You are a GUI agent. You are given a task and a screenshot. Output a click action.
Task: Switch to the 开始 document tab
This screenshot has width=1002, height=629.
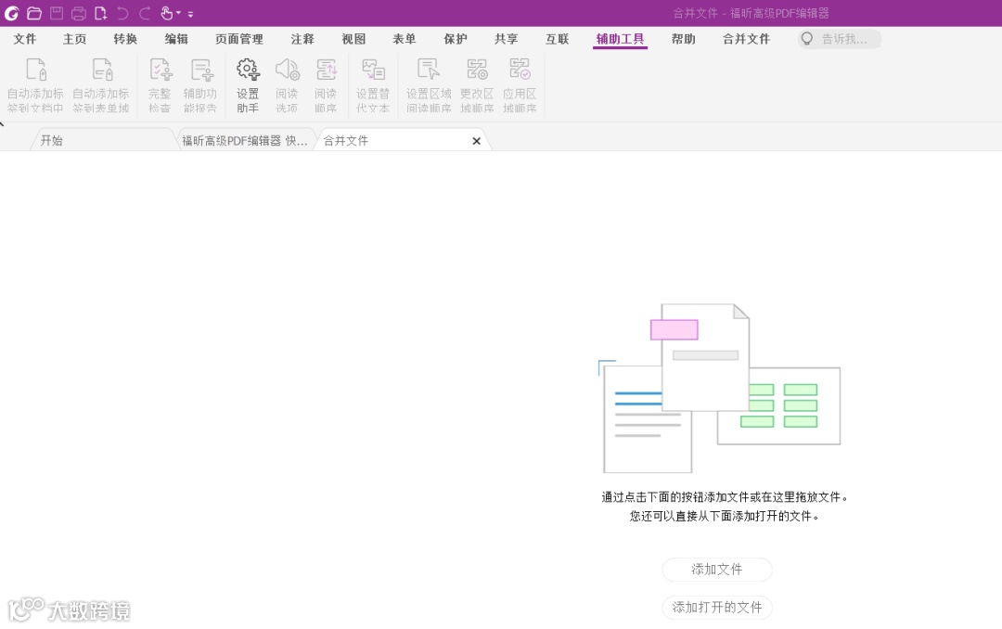[102, 140]
